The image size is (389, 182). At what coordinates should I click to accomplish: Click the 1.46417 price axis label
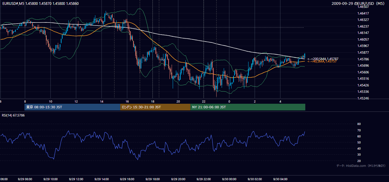pyautogui.click(x=363, y=13)
